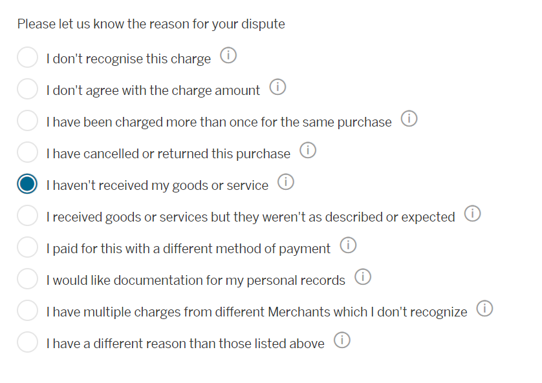
Task: Show info for goods not as described
Action: (x=473, y=214)
